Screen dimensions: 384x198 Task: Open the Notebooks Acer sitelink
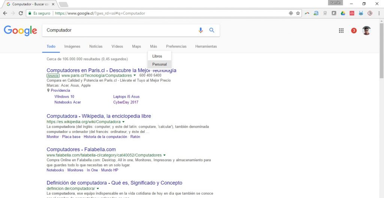pyautogui.click(x=67, y=102)
